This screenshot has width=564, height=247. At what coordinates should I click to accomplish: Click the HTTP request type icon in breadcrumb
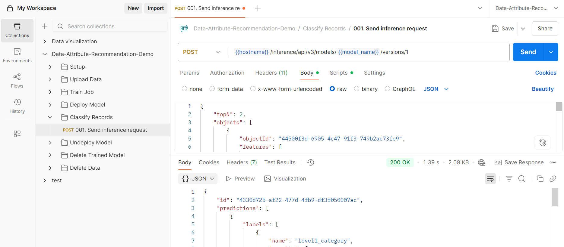(x=184, y=29)
